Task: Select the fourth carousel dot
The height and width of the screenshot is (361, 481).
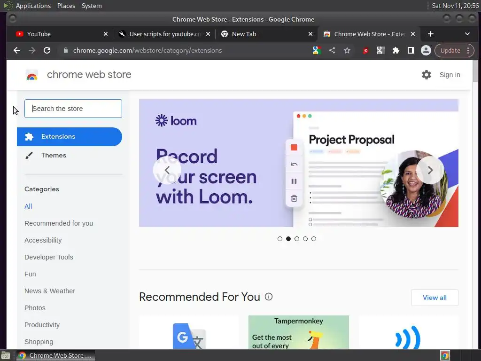Action: [305, 239]
